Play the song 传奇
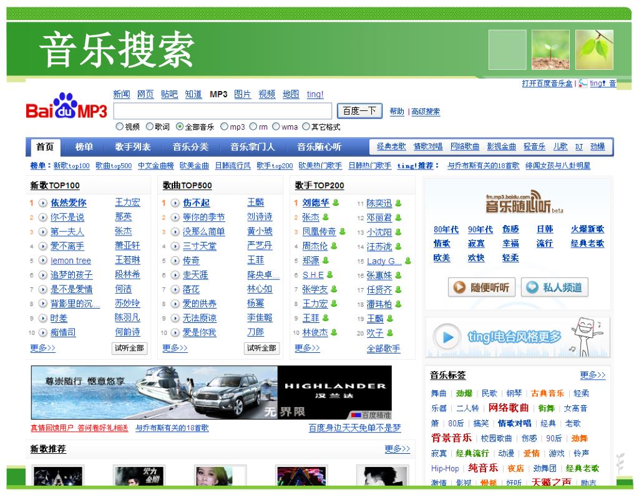Viewport: 639px width, 495px height. 175,260
